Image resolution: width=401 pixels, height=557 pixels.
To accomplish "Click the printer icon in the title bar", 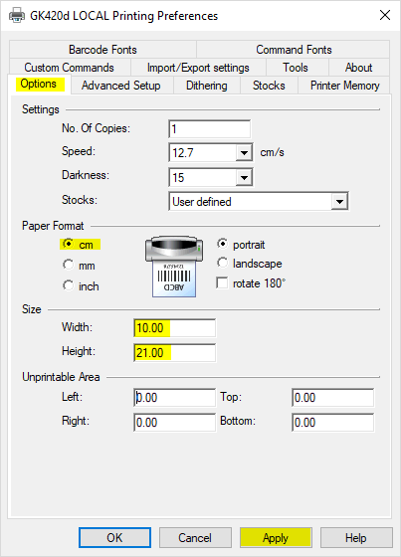I will (17, 15).
